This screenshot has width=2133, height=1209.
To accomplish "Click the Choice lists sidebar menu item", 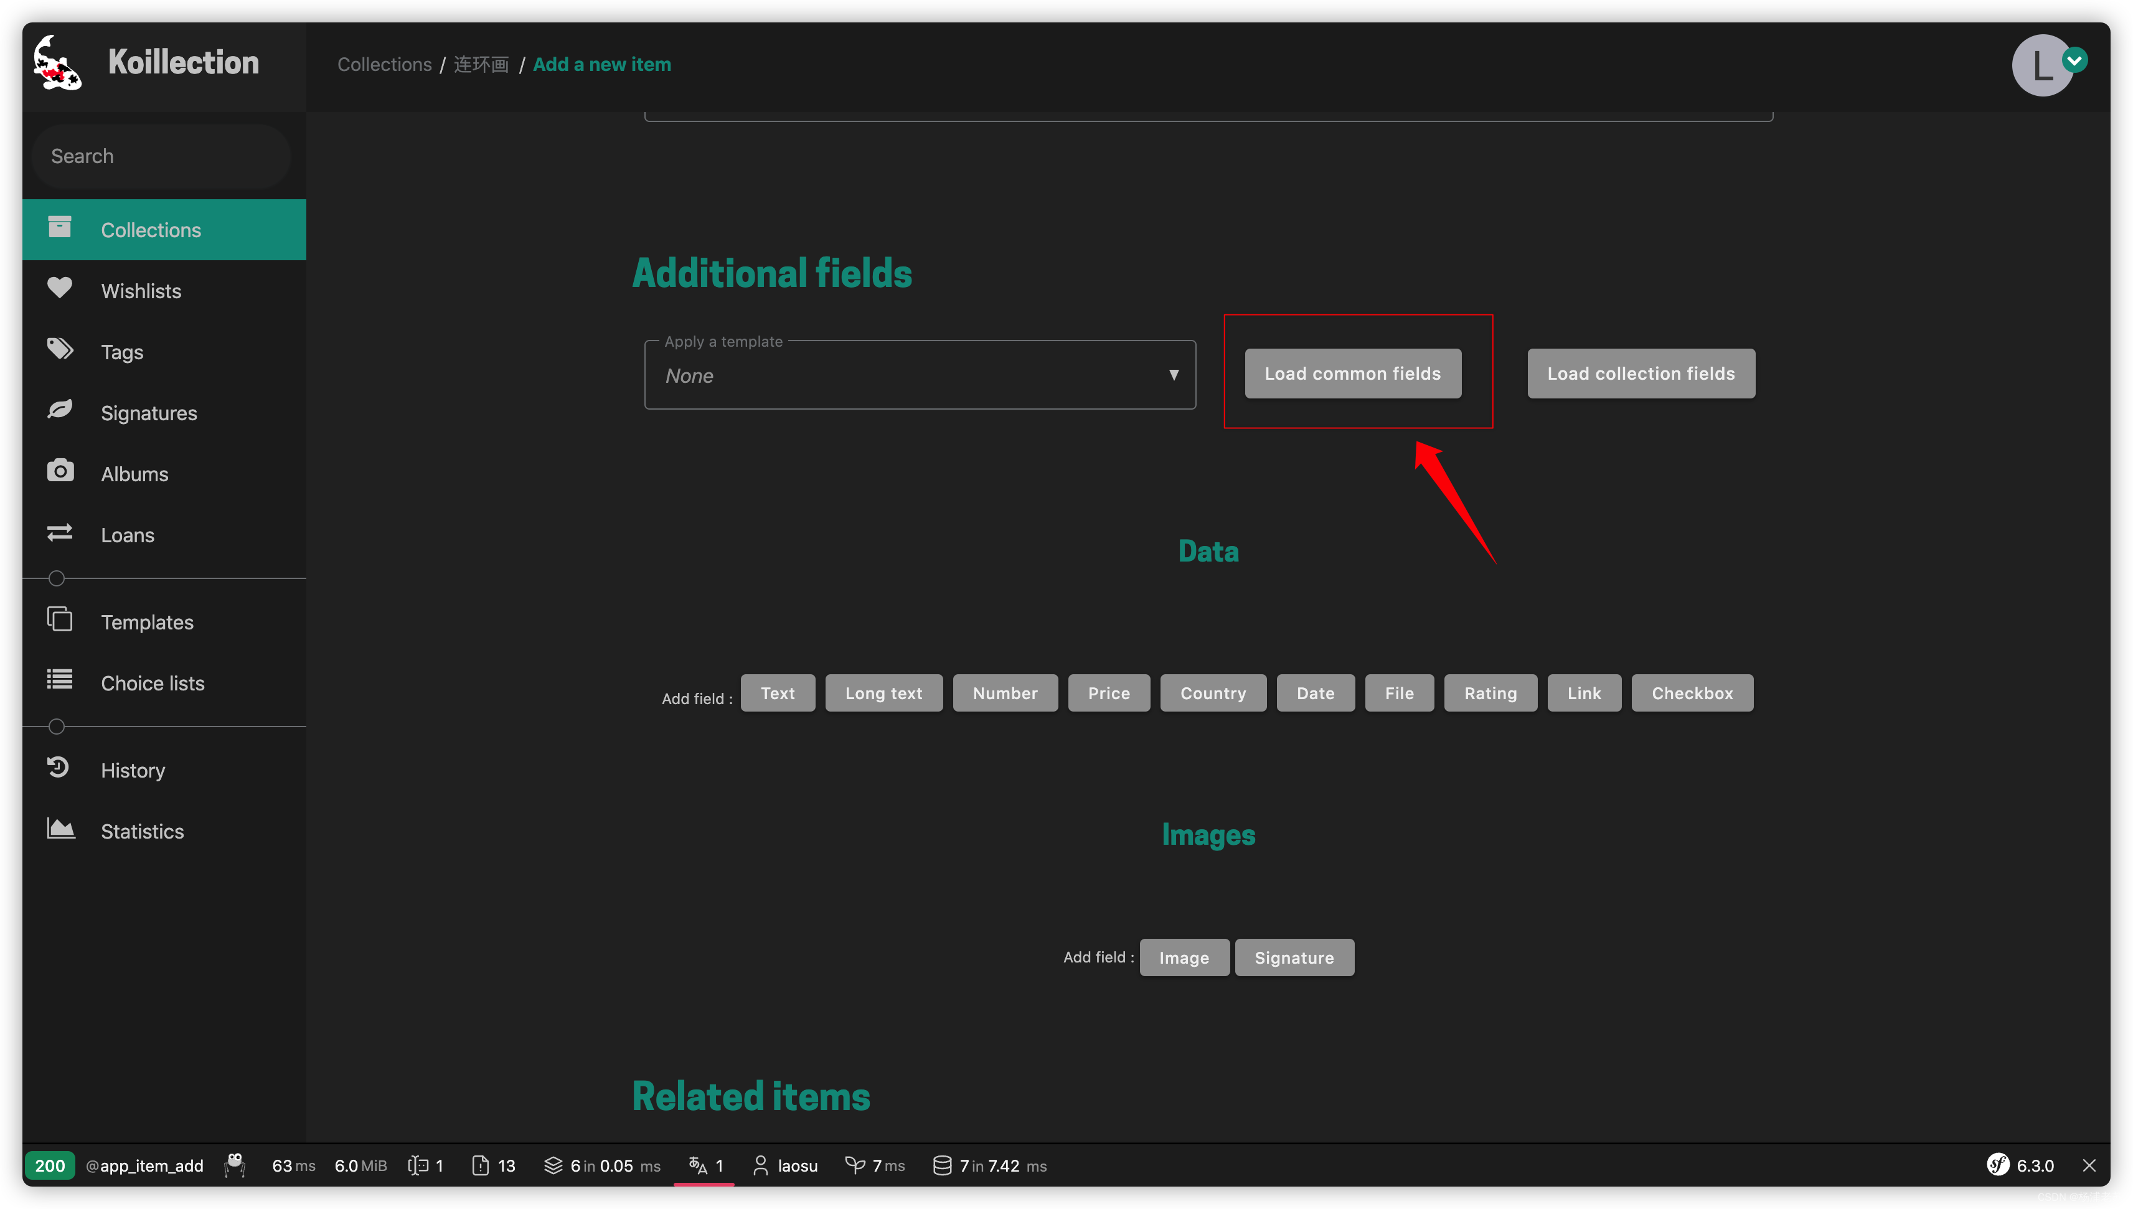I will (153, 682).
